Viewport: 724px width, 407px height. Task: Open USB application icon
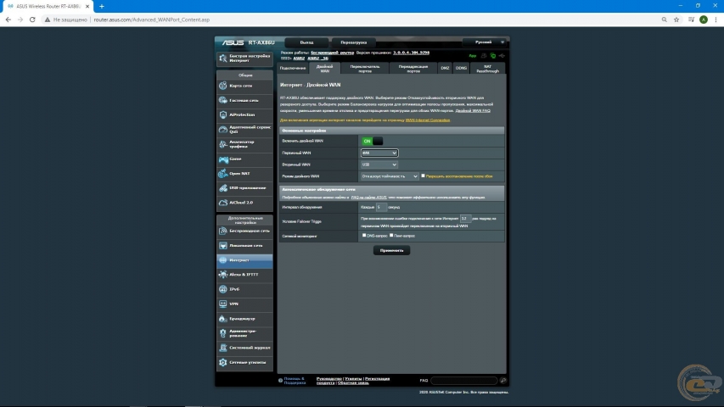coord(223,187)
